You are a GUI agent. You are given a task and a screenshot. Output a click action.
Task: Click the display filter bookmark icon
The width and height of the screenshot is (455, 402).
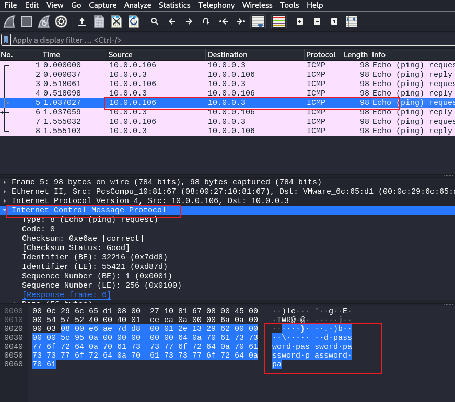coord(6,40)
